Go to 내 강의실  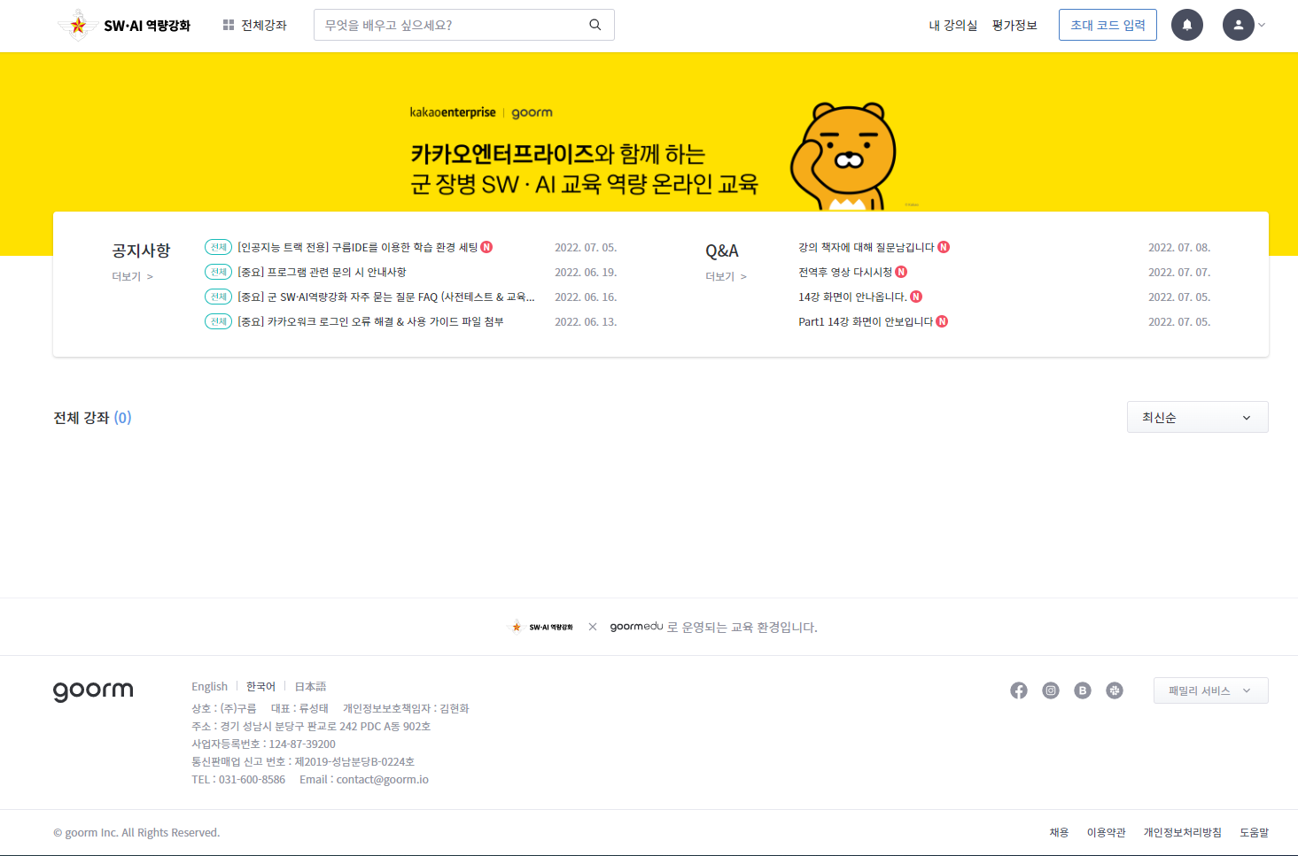pyautogui.click(x=952, y=26)
